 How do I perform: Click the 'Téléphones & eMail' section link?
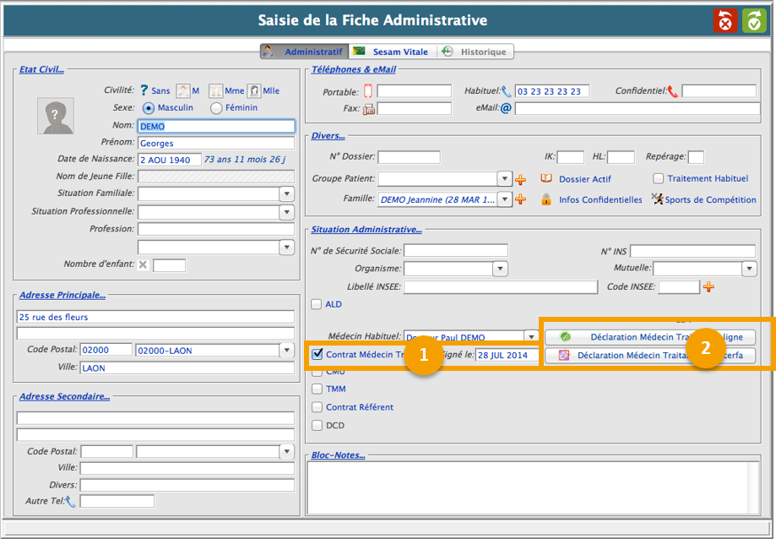[353, 70]
